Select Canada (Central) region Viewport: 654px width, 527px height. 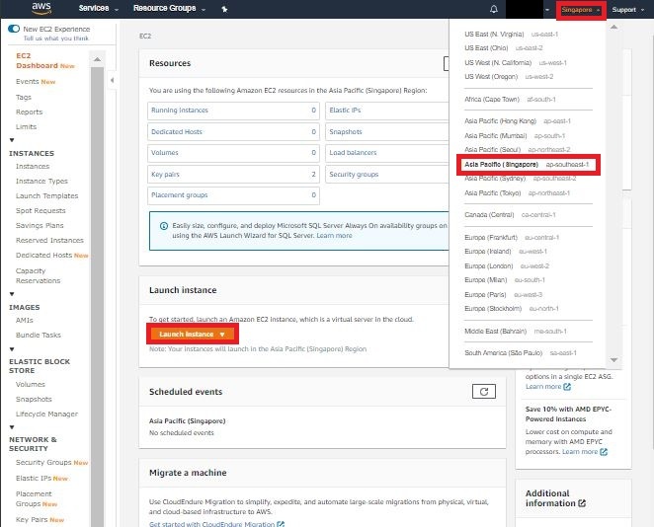[510, 215]
